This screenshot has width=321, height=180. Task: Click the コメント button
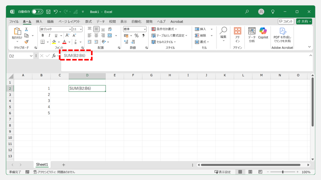click(286, 22)
